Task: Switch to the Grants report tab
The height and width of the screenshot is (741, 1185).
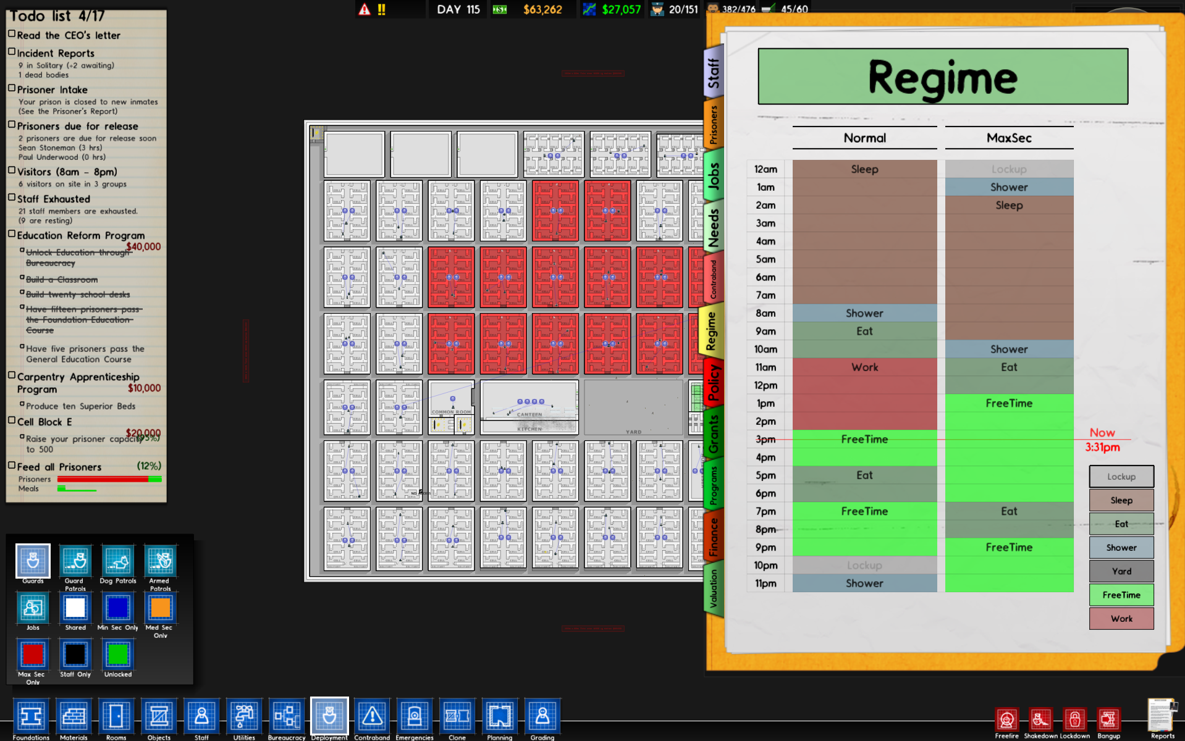Action: point(714,433)
